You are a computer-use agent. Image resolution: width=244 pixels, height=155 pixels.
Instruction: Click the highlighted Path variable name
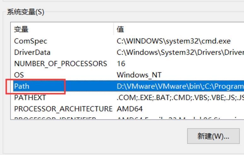(22, 86)
